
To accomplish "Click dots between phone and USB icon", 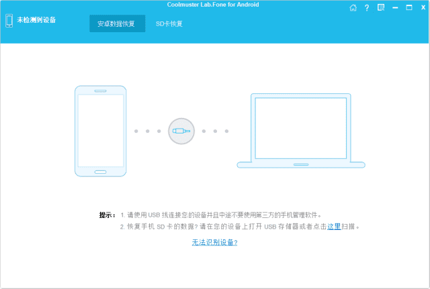I will tap(147, 131).
